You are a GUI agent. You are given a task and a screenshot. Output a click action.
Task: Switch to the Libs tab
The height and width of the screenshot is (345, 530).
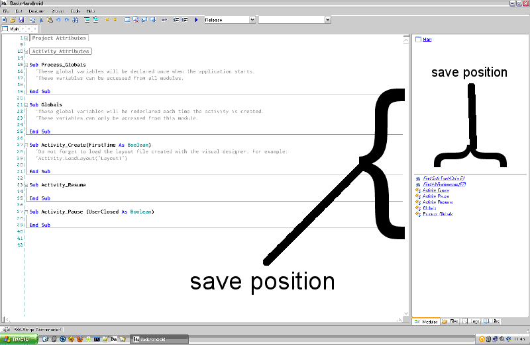pos(492,321)
